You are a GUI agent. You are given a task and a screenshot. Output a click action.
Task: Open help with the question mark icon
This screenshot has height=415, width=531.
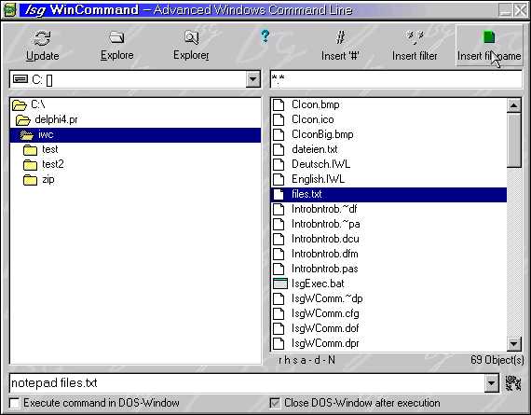(x=265, y=36)
